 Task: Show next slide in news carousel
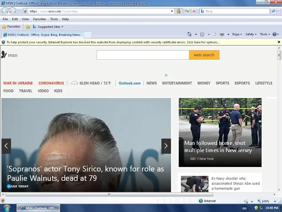166,146
